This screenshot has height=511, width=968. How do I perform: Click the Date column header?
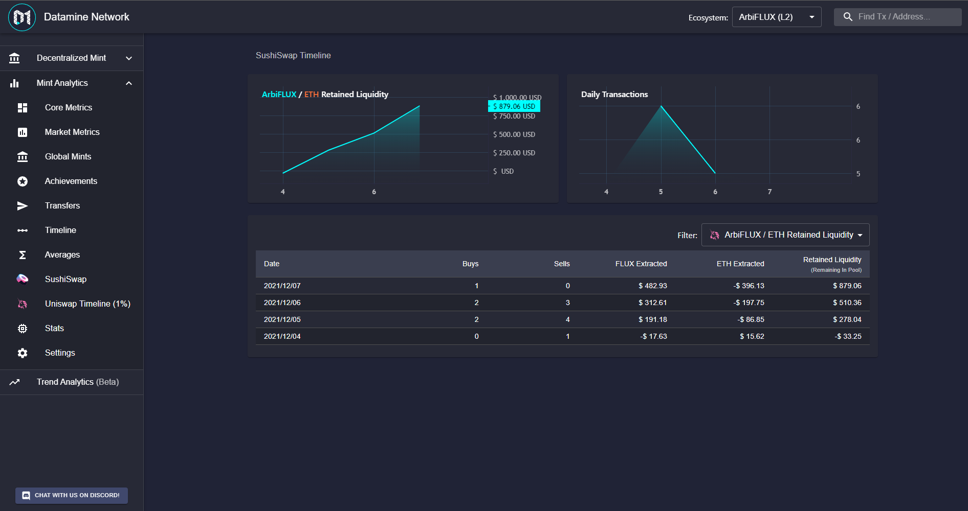coord(272,264)
